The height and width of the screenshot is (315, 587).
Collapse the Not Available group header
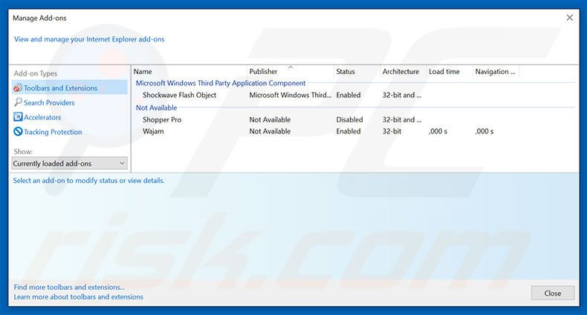click(x=156, y=108)
